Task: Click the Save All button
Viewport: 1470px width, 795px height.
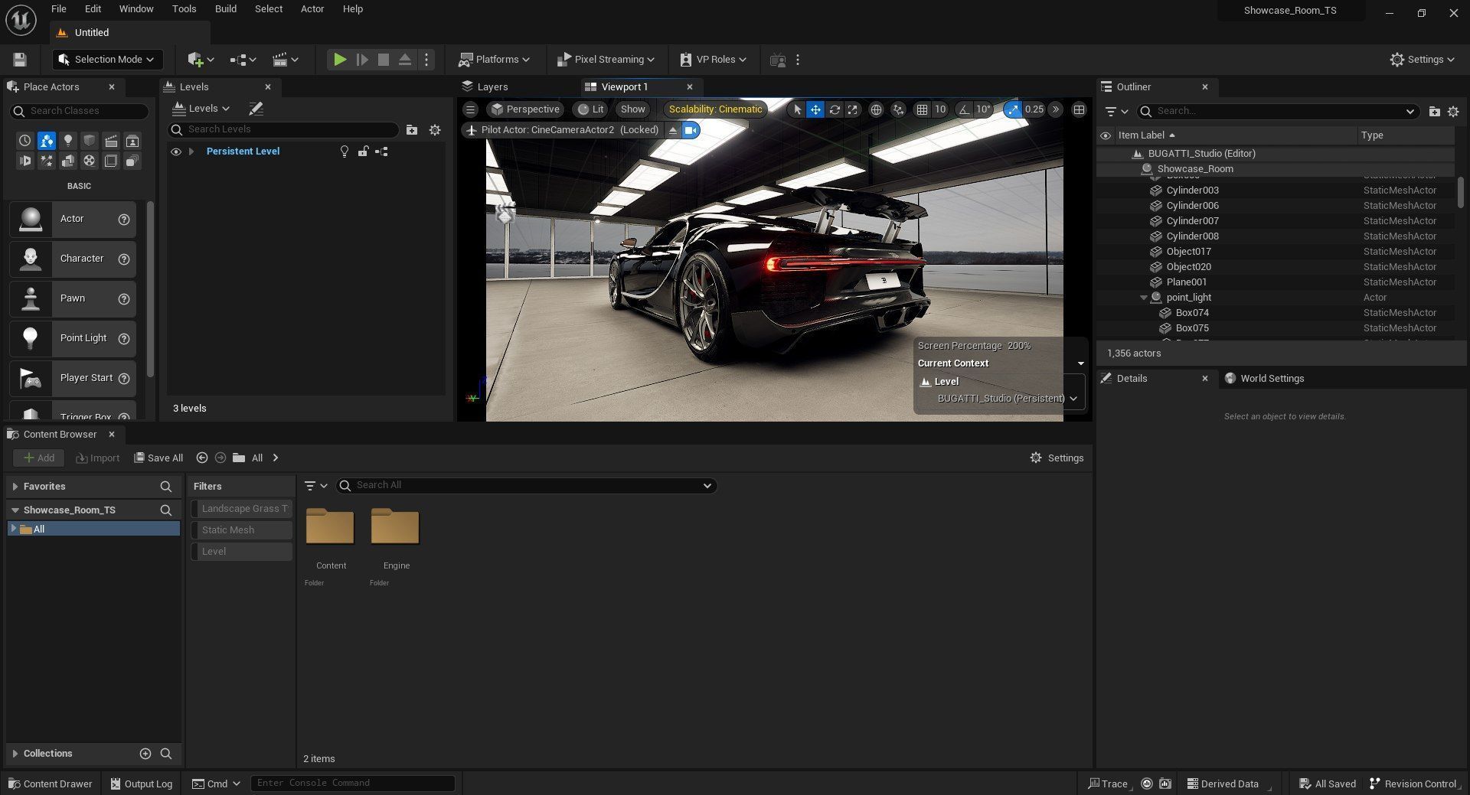Action: click(158, 458)
